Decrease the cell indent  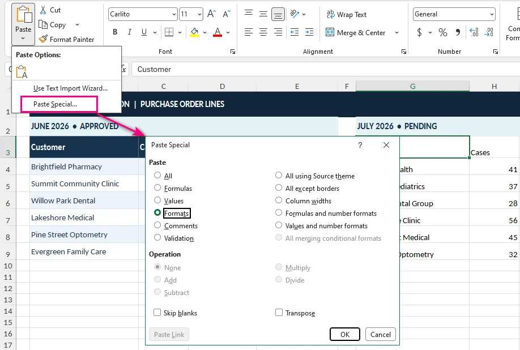pos(295,32)
